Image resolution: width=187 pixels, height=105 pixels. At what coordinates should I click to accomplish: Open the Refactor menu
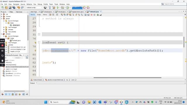point(29,4)
